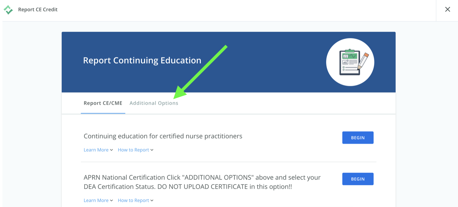Click the certified nurse practitioners item title
Viewport: 458px width, 207px height.
(x=163, y=136)
